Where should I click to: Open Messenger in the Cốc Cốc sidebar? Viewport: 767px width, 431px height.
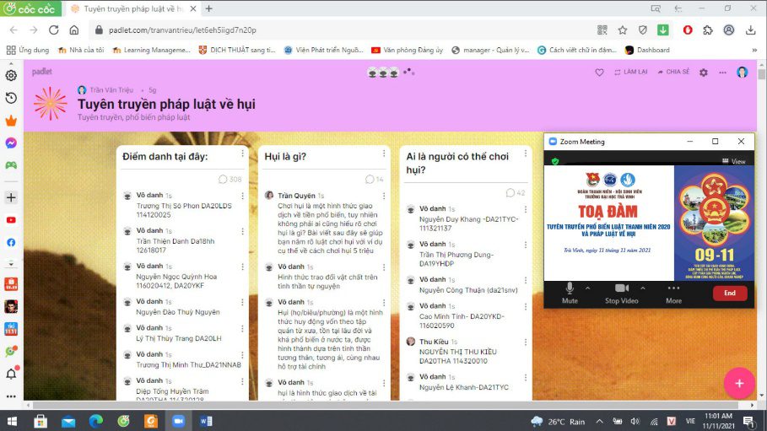[11, 143]
